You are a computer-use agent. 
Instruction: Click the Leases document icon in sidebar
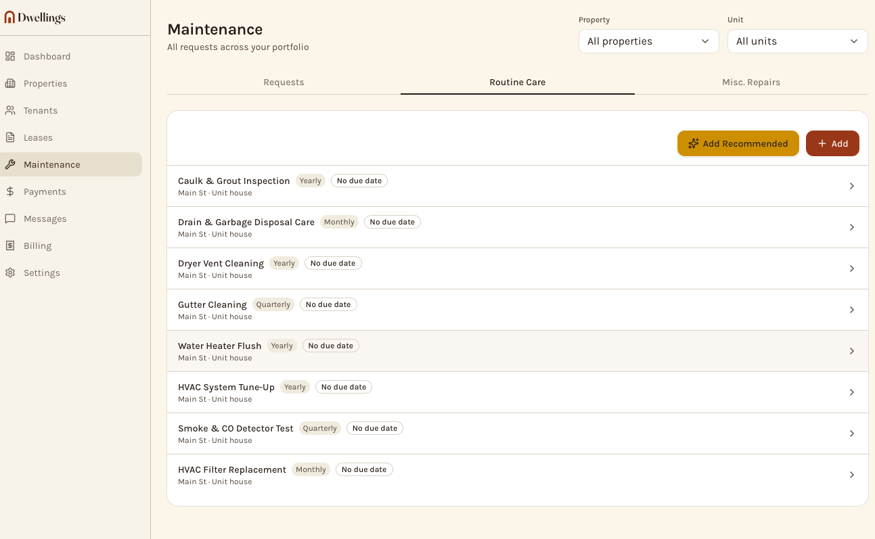click(x=10, y=137)
